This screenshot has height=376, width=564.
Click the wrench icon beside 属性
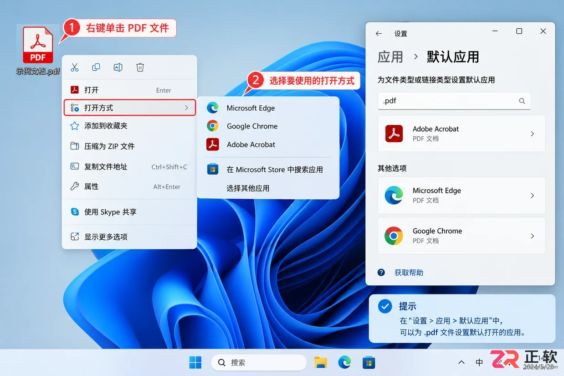tap(75, 186)
